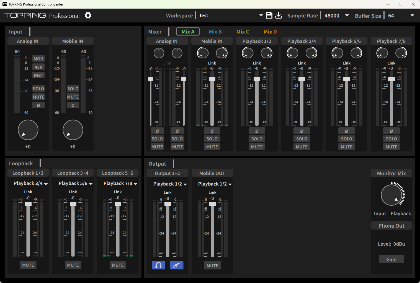Image resolution: width=420 pixels, height=283 pixels.
Task: Save the workspace with the floppy icon
Action: click(269, 15)
